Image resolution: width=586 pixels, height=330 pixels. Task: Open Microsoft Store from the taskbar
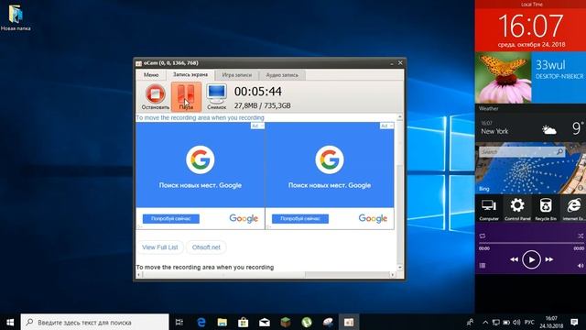tap(244, 322)
